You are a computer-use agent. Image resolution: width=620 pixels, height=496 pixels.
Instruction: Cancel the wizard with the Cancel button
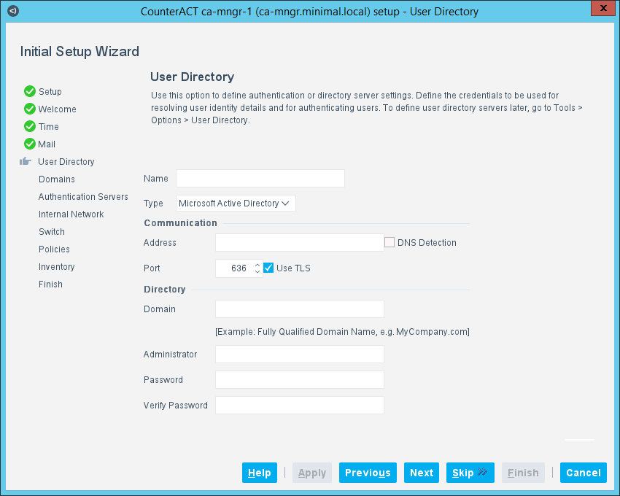point(584,473)
